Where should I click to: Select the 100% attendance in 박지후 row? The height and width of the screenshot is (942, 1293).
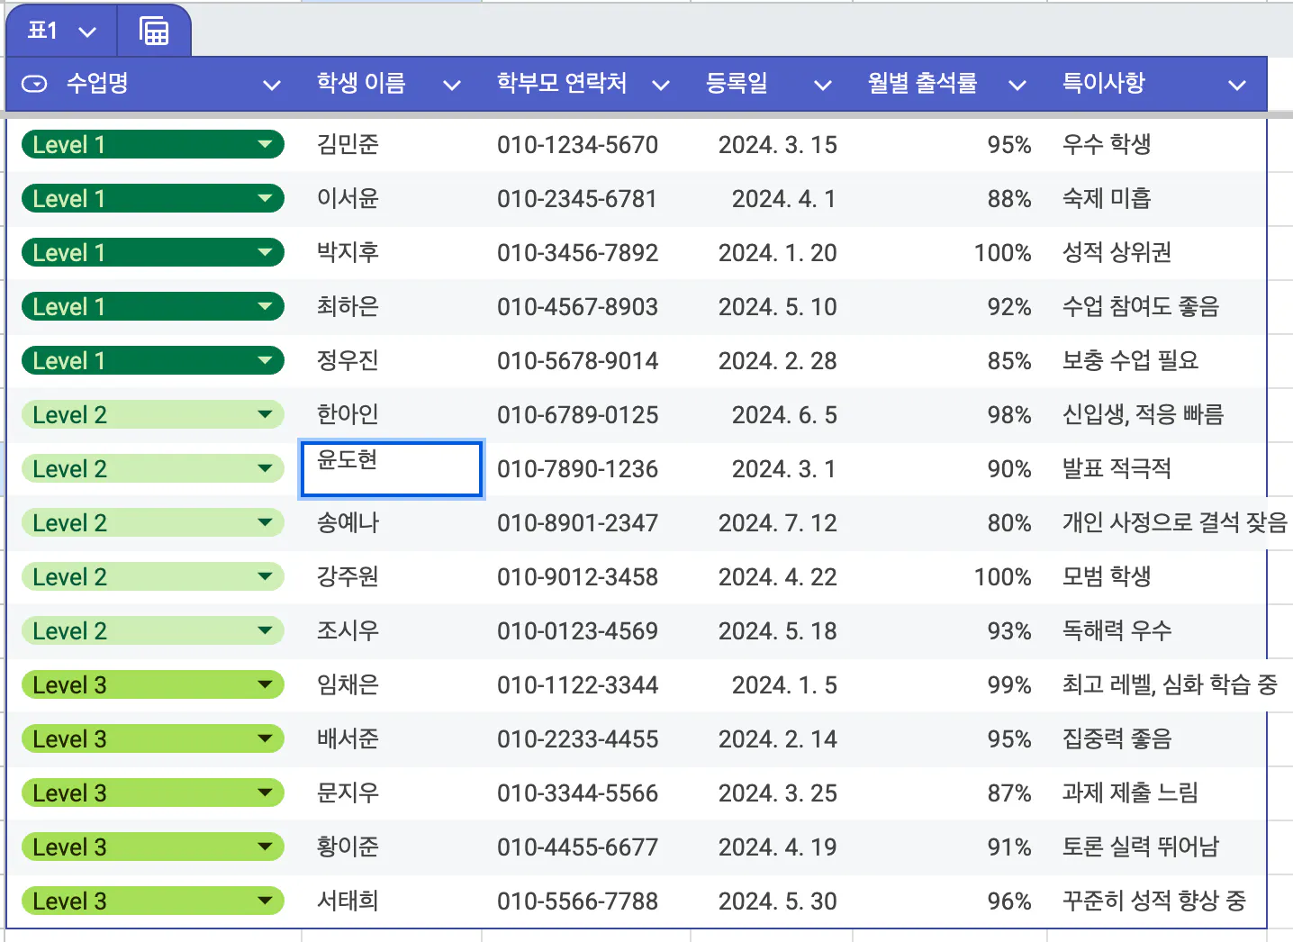point(1002,253)
